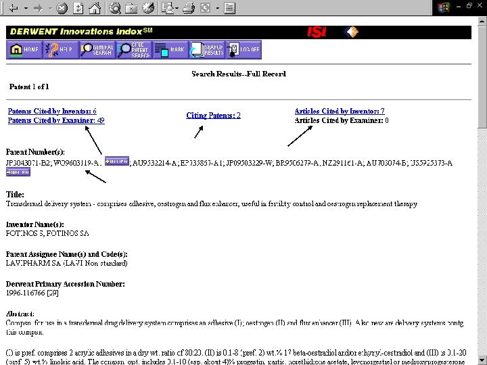
Task: Click assignee LAVIPHARM SA text
Action: [x=32, y=263]
